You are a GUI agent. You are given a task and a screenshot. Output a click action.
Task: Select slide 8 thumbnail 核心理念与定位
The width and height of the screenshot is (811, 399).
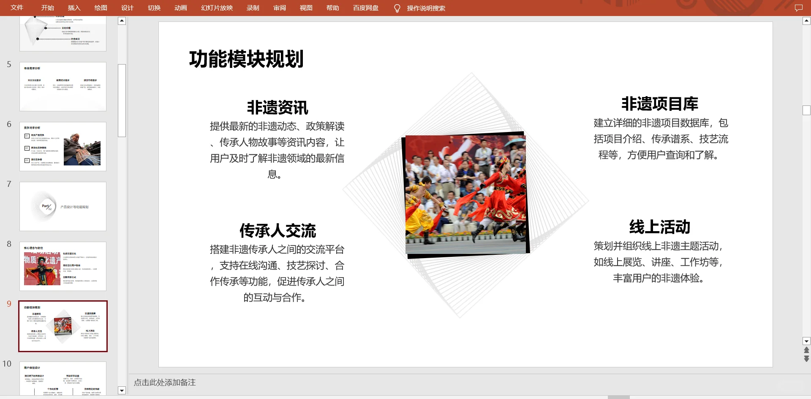[63, 266]
